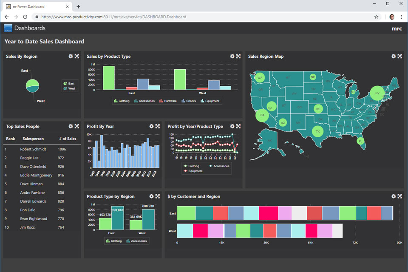This screenshot has height=272, width=408.
Task: Click the NY bubble on the sales map
Action: (377, 93)
